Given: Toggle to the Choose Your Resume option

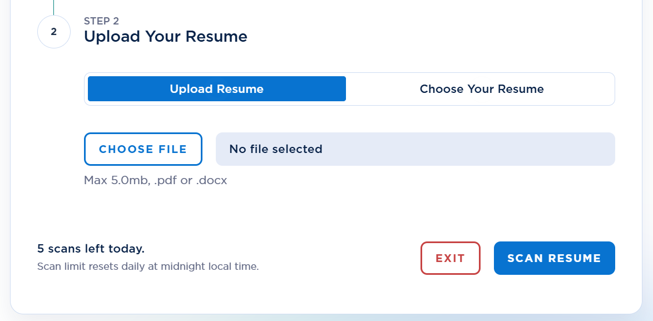Looking at the screenshot, I should point(482,88).
